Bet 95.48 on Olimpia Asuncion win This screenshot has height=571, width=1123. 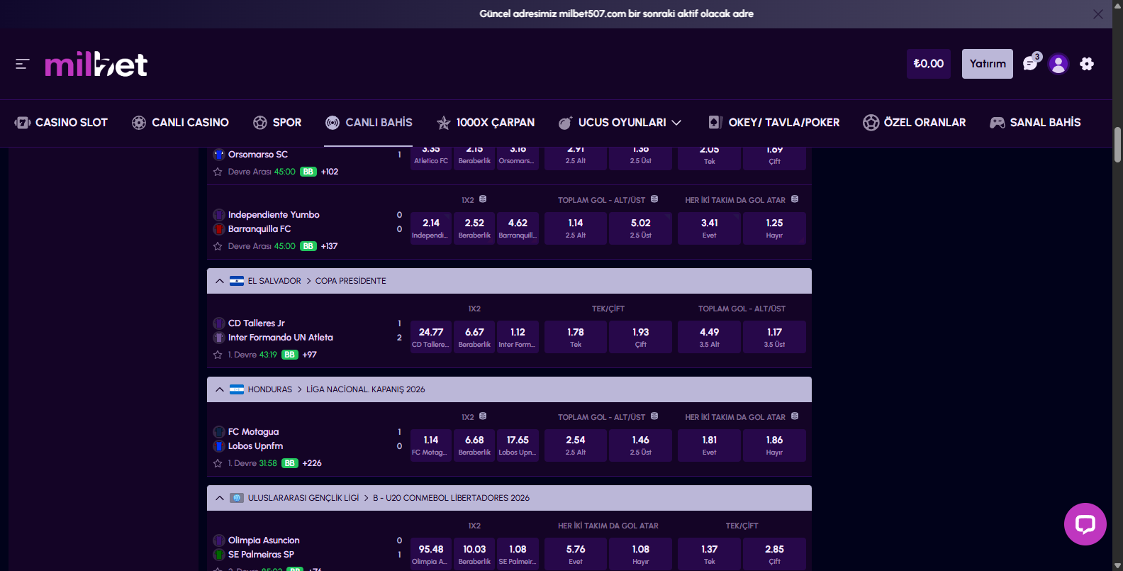pyautogui.click(x=431, y=554)
